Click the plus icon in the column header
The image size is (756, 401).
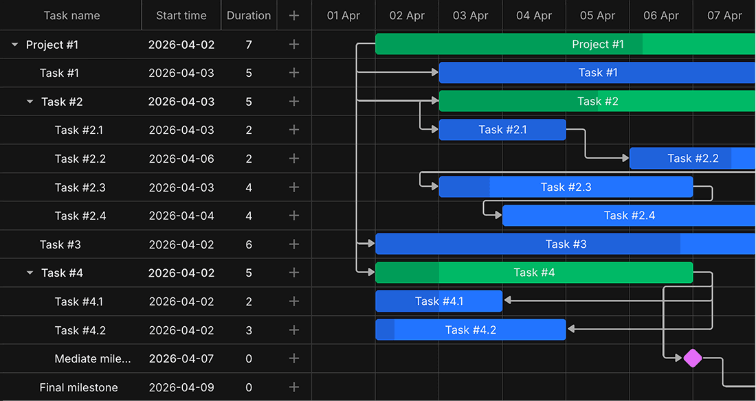(x=294, y=15)
